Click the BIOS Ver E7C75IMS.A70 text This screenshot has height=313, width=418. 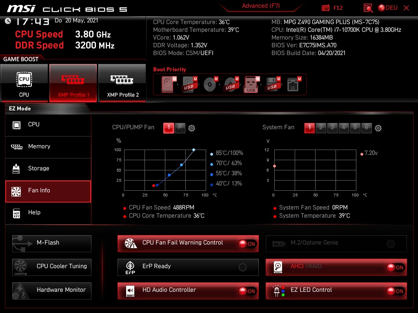[304, 45]
